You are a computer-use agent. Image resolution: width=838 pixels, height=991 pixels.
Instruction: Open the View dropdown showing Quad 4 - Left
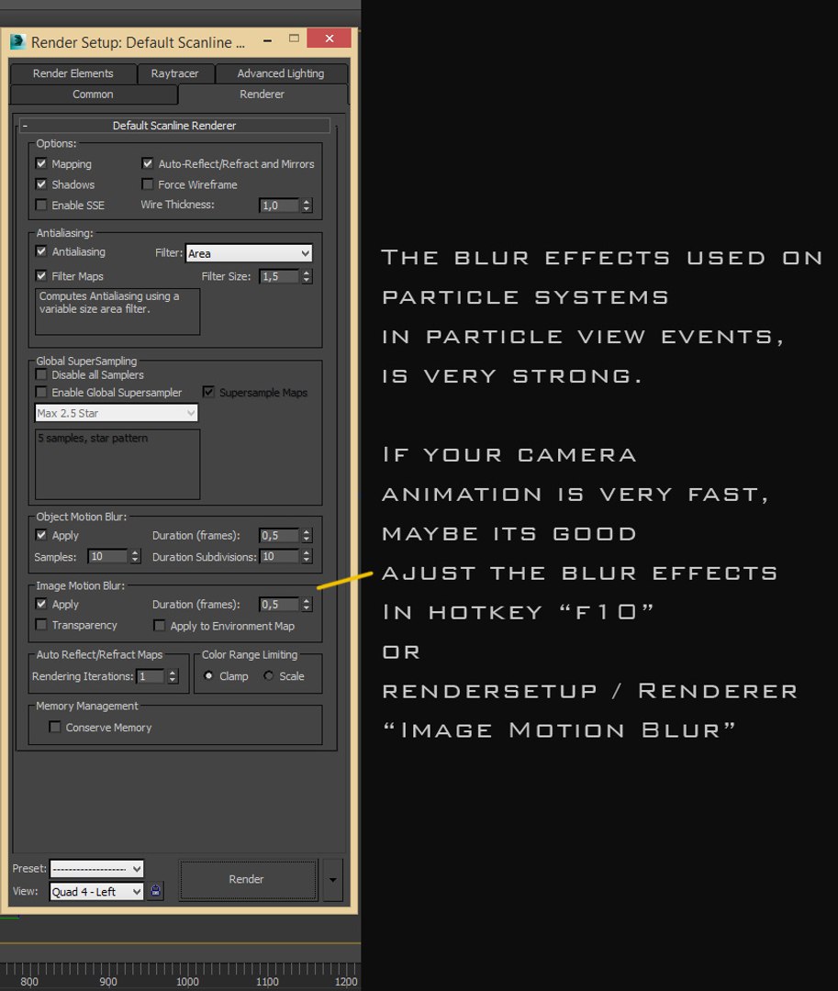96,892
